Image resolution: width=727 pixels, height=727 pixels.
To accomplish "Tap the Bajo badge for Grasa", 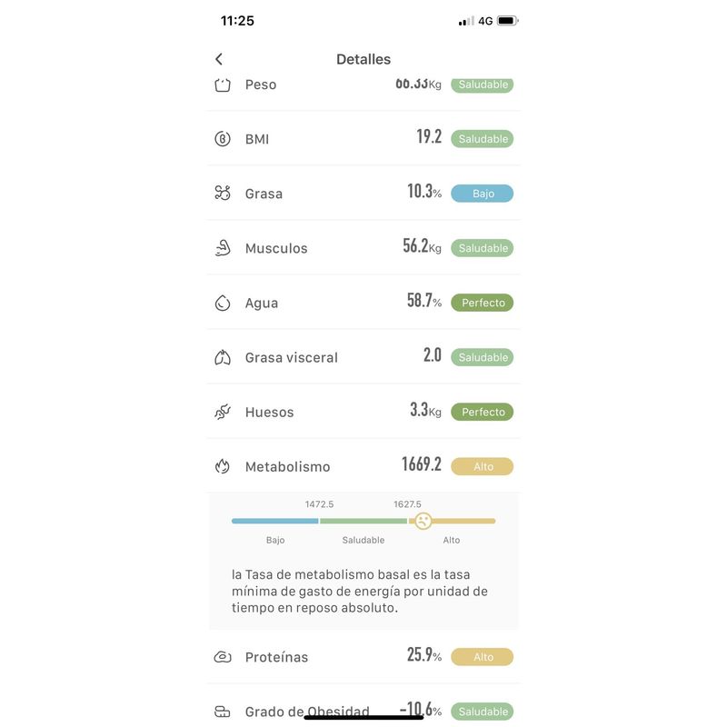I will [483, 194].
